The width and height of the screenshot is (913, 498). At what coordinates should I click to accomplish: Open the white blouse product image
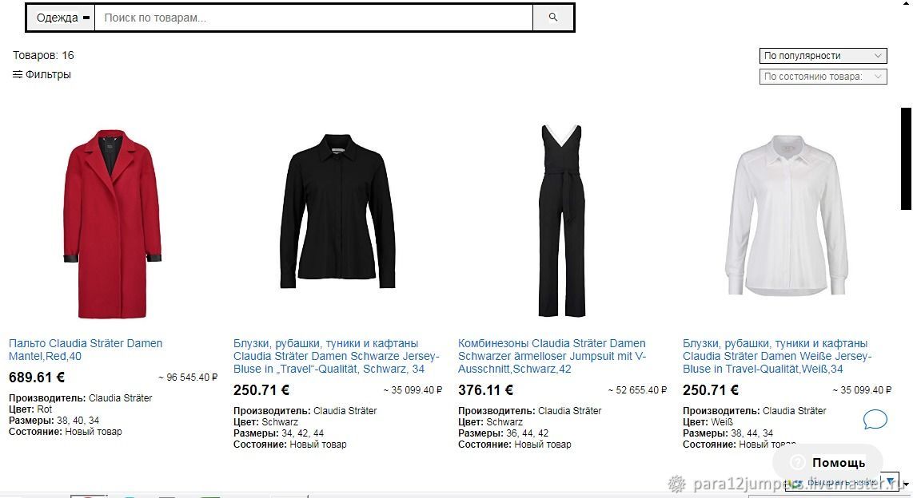click(x=787, y=215)
